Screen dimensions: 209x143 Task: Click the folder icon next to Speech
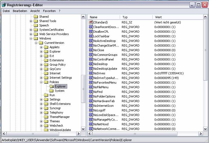pyautogui.click(x=36, y=25)
